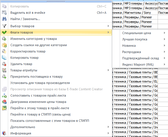Click the dotted grip handle atop the menu
Viewport: 168px width, 137px height.
(56, 1)
